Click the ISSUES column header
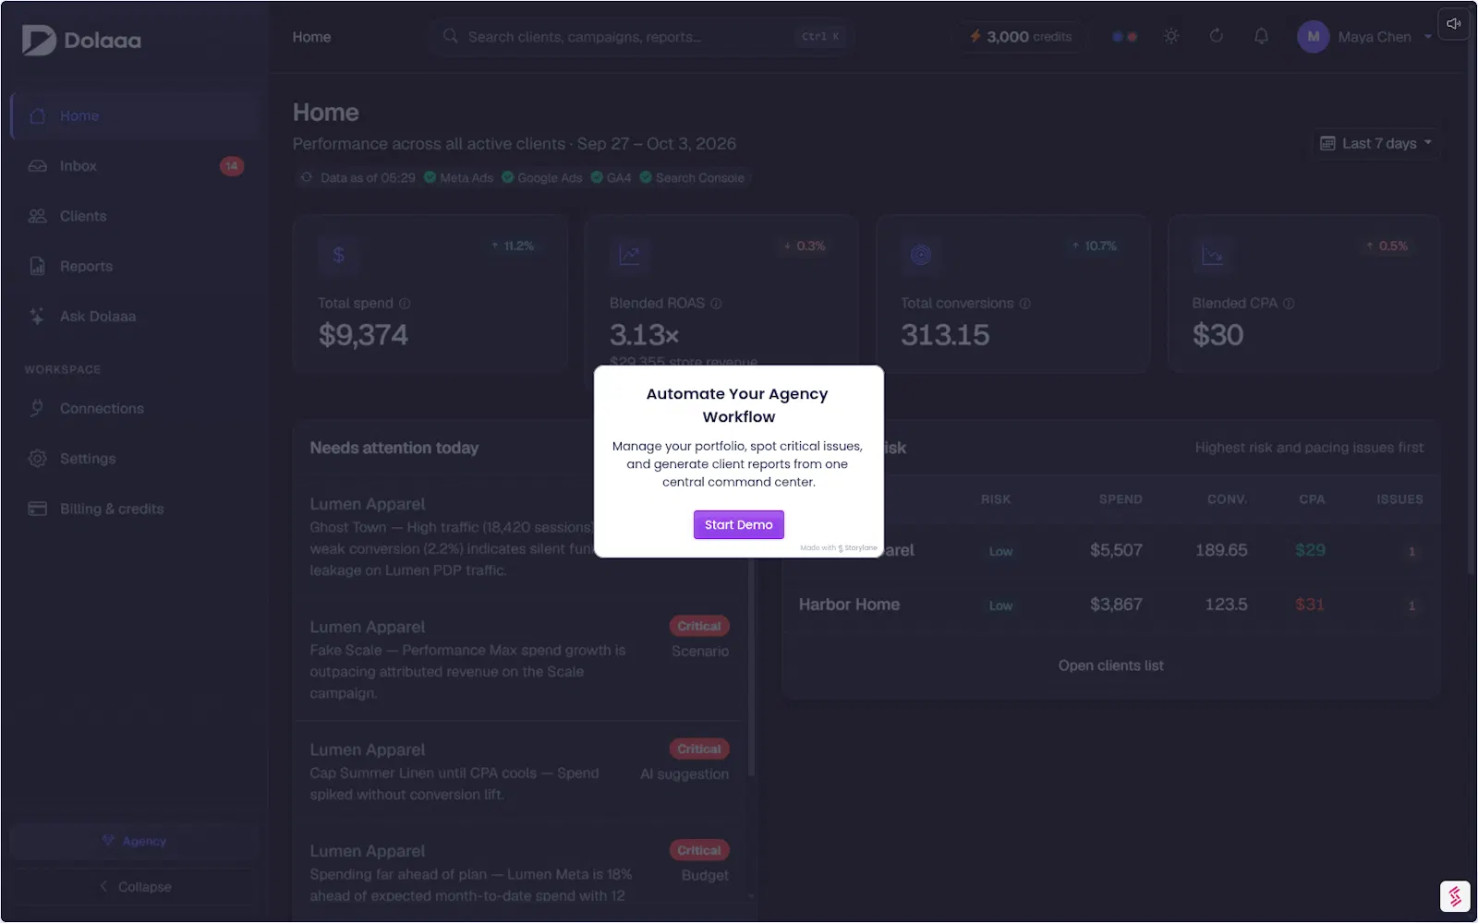 (1399, 499)
